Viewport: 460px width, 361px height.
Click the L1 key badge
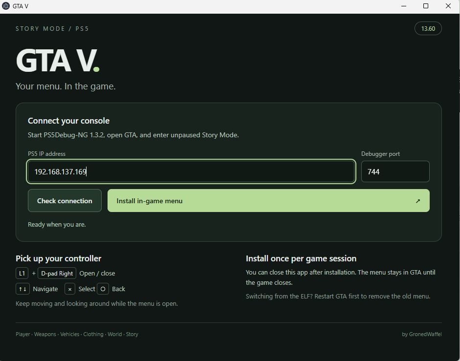pyautogui.click(x=22, y=274)
